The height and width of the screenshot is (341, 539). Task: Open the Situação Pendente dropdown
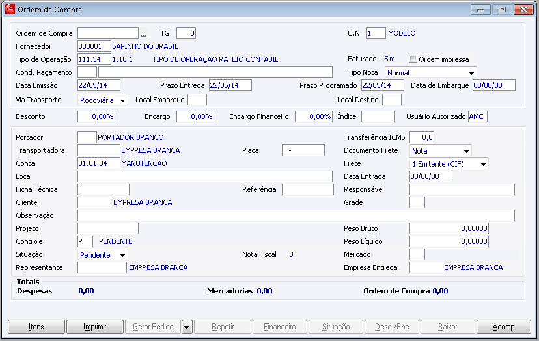pos(122,255)
